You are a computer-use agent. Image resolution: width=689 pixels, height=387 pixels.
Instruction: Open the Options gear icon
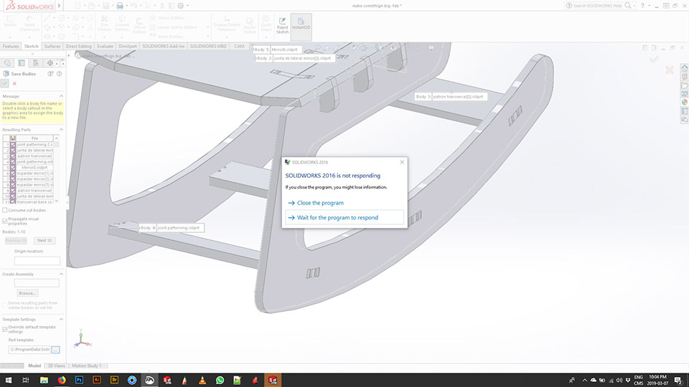point(180,6)
